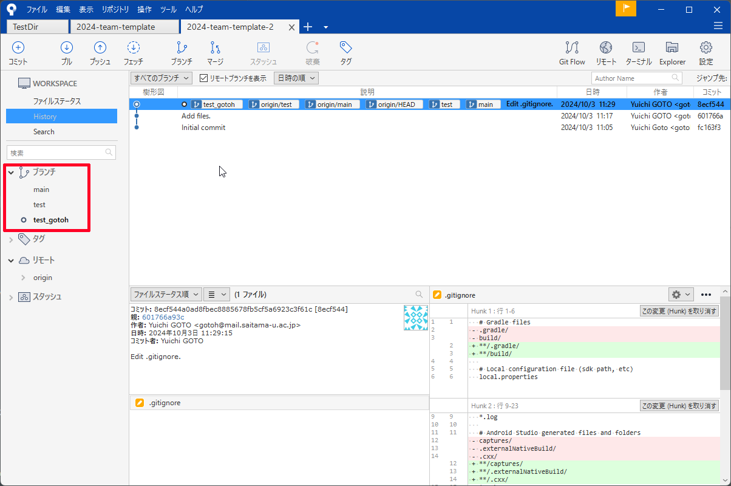Click the WORKSPACE monitor icon
The image size is (731, 486).
click(24, 83)
